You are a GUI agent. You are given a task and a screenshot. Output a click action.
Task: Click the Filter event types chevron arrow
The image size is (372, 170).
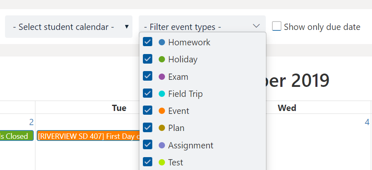pos(257,26)
